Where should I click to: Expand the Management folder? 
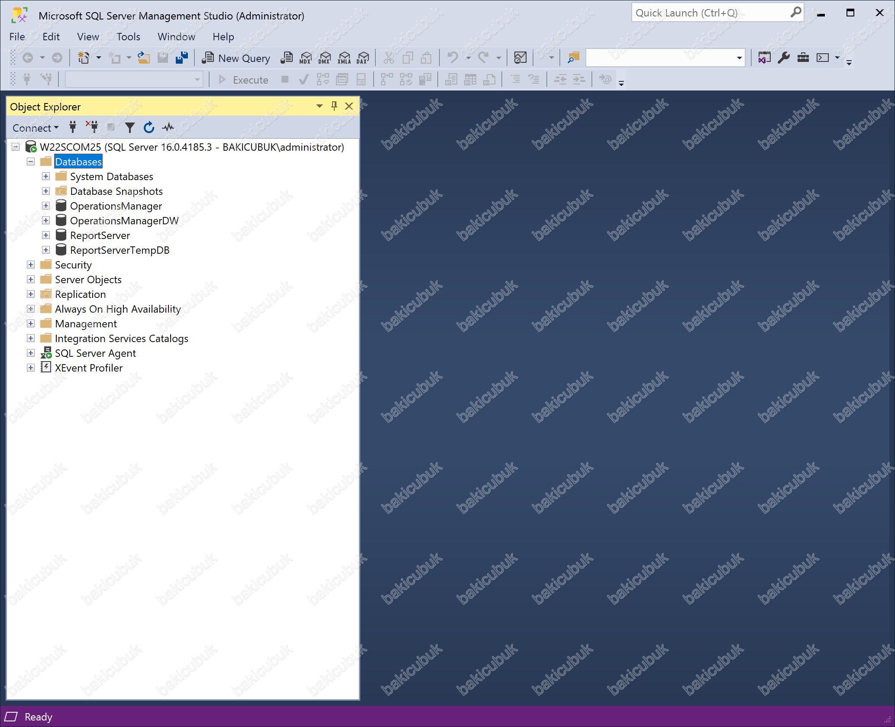(x=31, y=323)
